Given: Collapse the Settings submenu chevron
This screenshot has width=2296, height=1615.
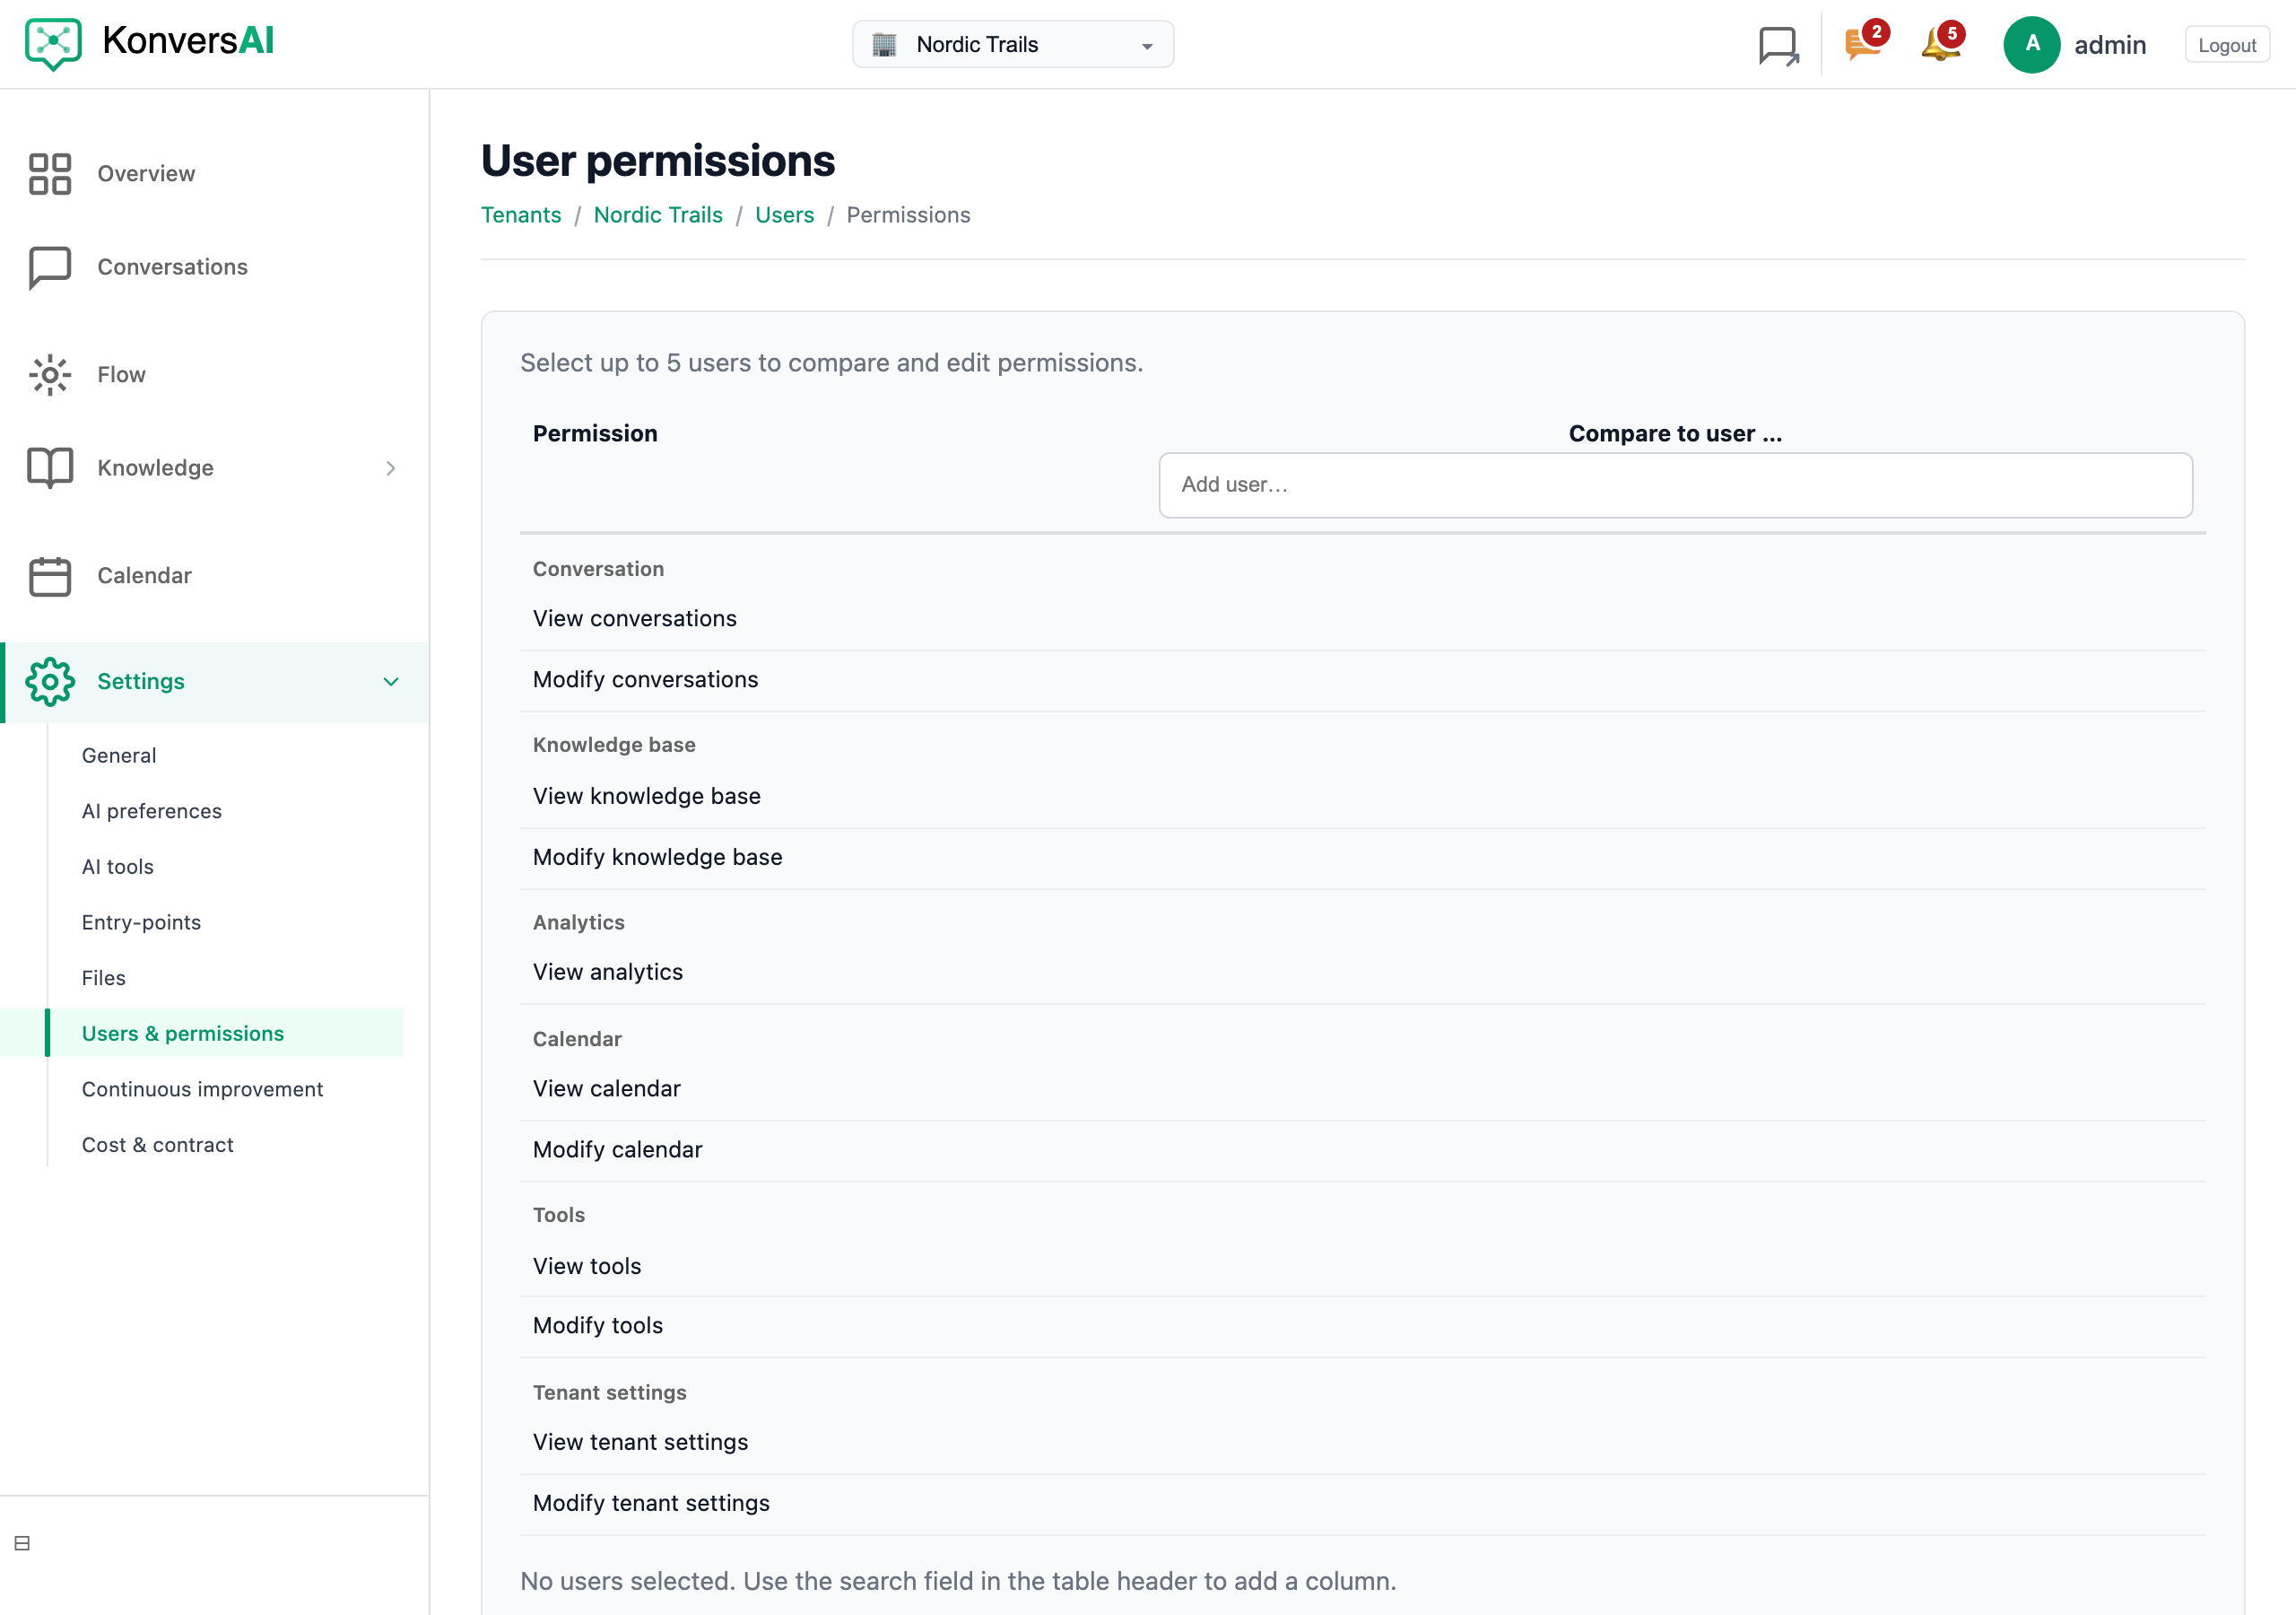Looking at the screenshot, I should (391, 683).
